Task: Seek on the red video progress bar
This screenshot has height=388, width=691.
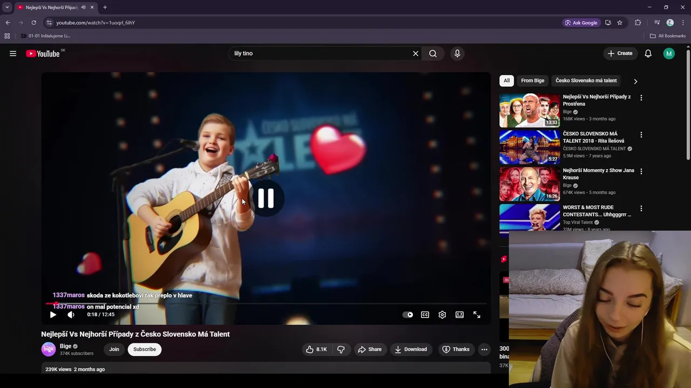Action: tap(266, 304)
